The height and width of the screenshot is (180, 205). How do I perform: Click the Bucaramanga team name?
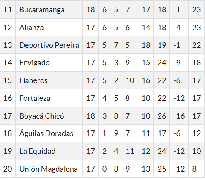(42, 10)
